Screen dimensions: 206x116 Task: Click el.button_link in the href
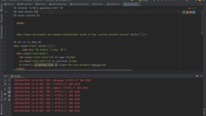pyautogui.click(x=44, y=65)
